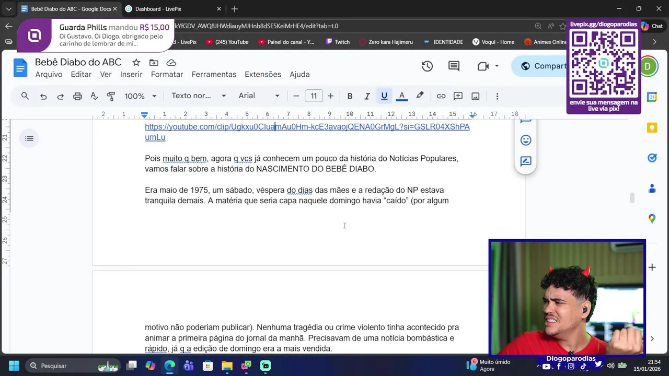The image size is (669, 376).
Task: Open the Ajuda menu
Action: 299,75
